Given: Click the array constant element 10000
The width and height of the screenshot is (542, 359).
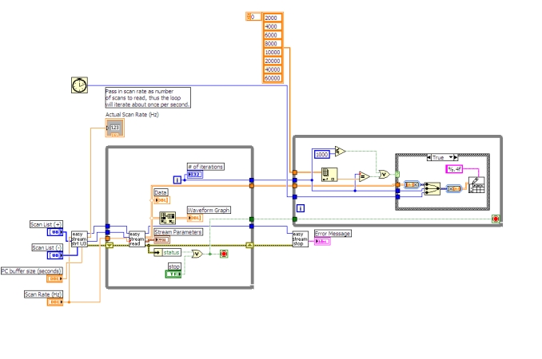Looking at the screenshot, I should pos(273,52).
